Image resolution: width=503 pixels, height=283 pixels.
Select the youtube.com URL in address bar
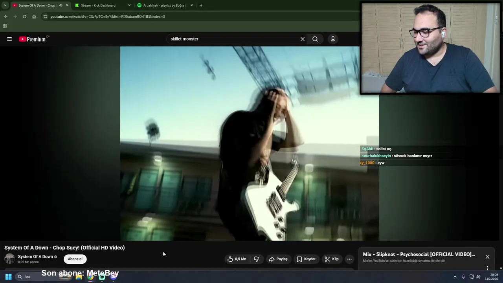[108, 17]
